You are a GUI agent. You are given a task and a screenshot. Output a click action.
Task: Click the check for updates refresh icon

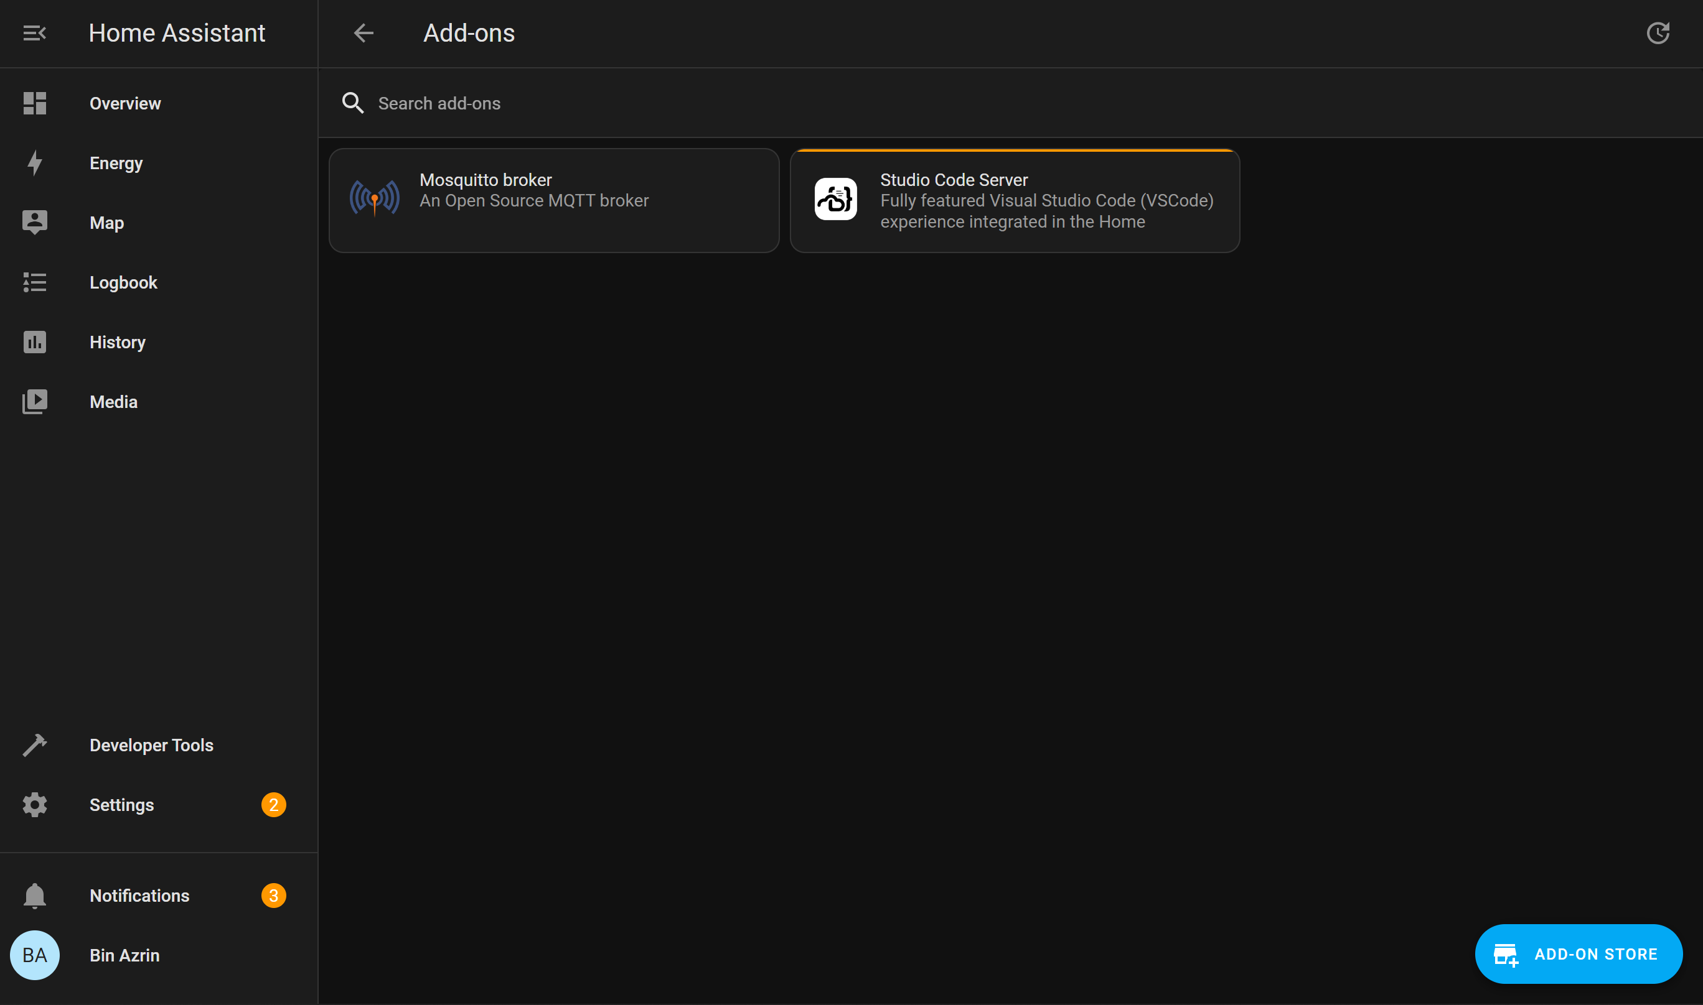point(1658,33)
